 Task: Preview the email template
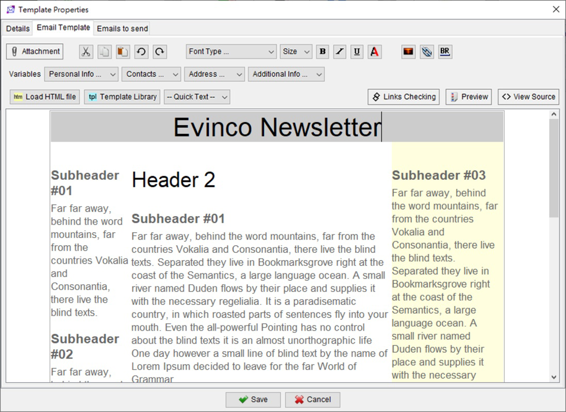click(469, 97)
